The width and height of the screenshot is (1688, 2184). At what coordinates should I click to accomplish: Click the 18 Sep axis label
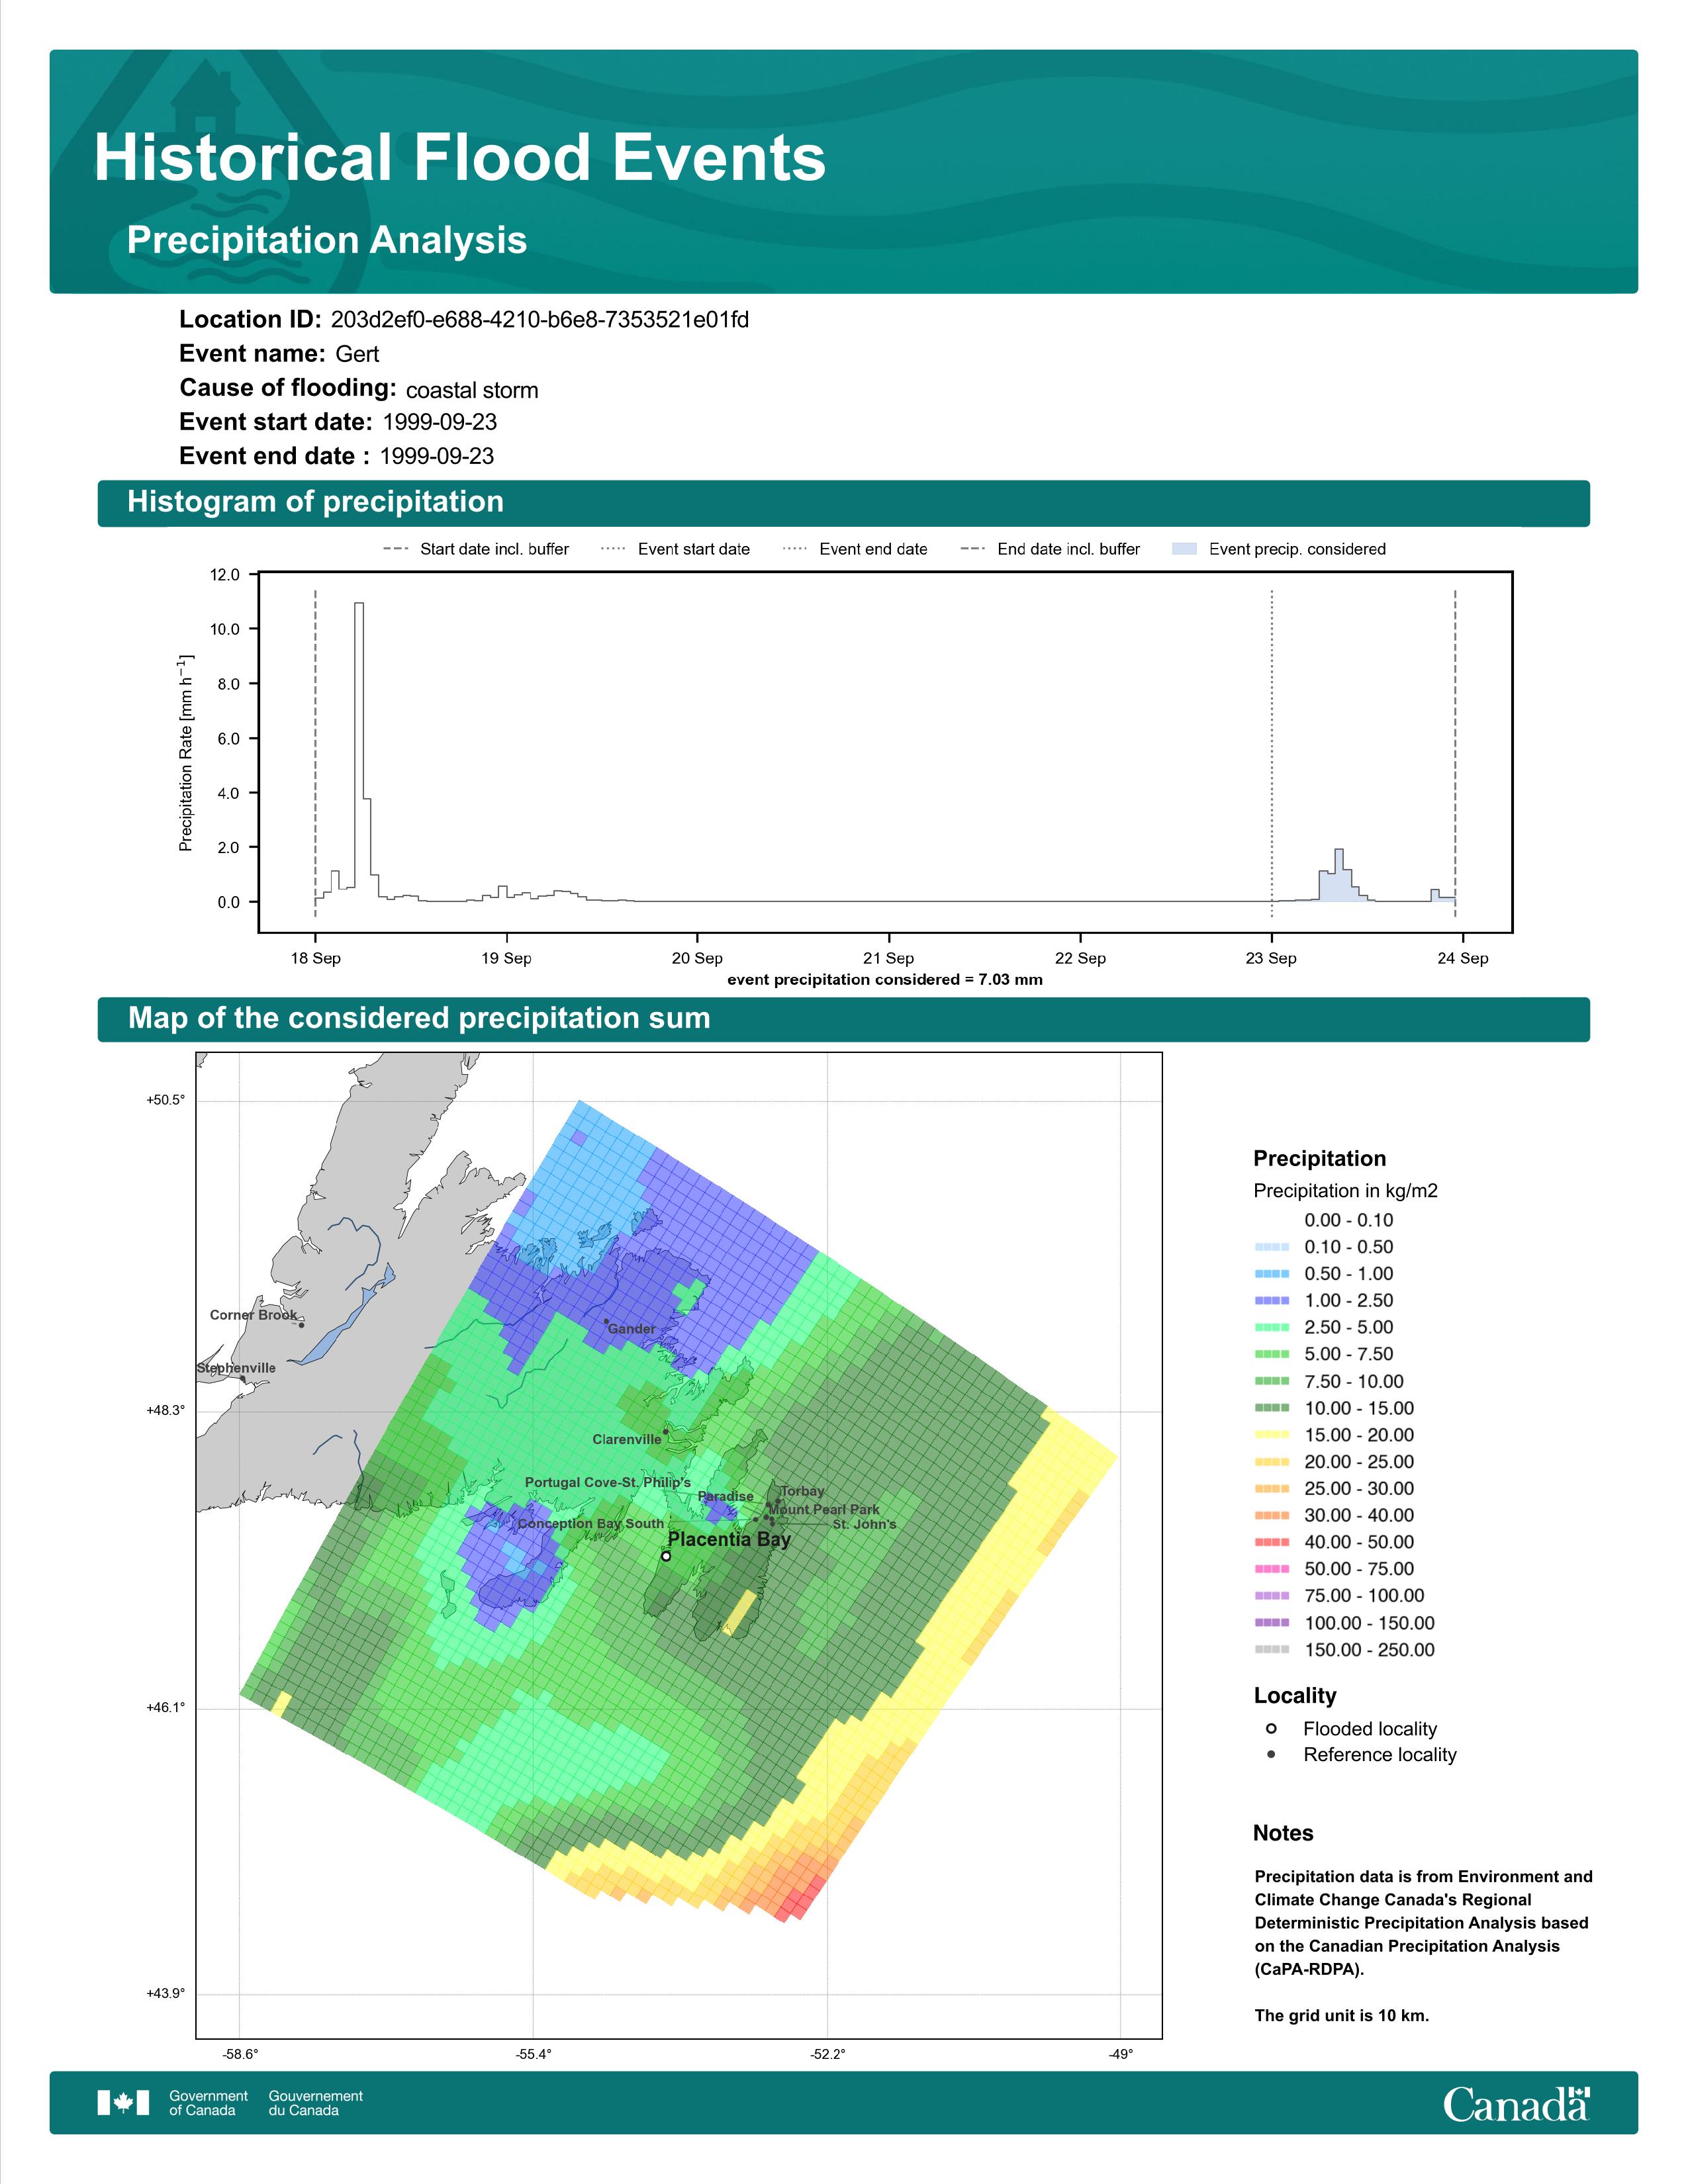tap(316, 958)
